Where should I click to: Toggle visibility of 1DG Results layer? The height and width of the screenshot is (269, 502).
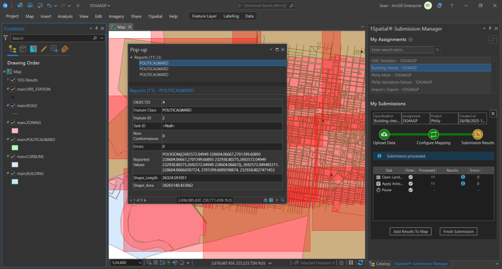point(13,80)
